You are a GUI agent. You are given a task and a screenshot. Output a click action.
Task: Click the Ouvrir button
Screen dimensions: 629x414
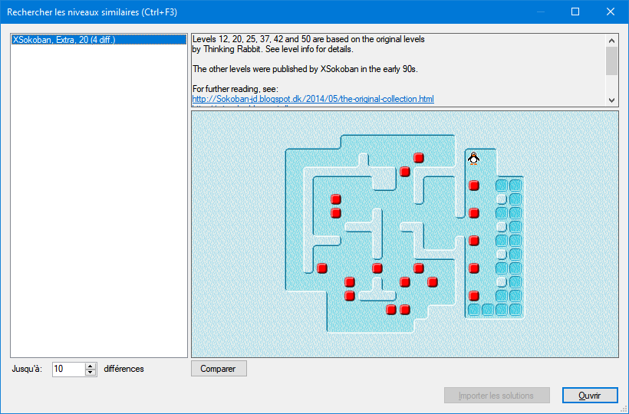pos(590,396)
